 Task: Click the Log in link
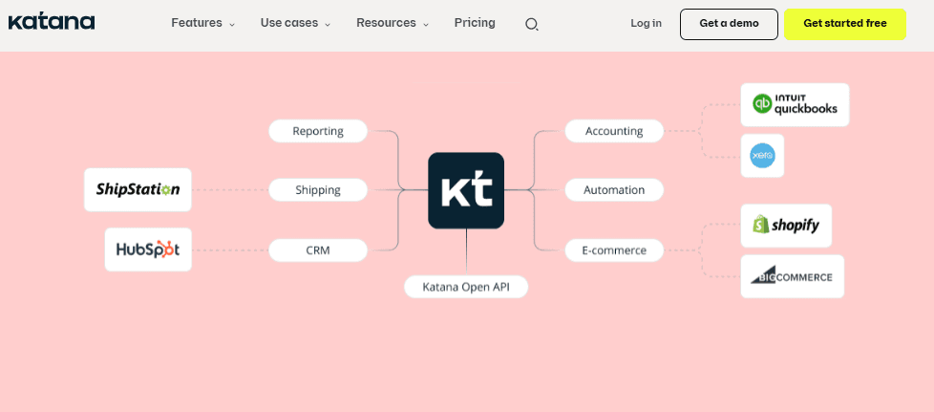646,23
